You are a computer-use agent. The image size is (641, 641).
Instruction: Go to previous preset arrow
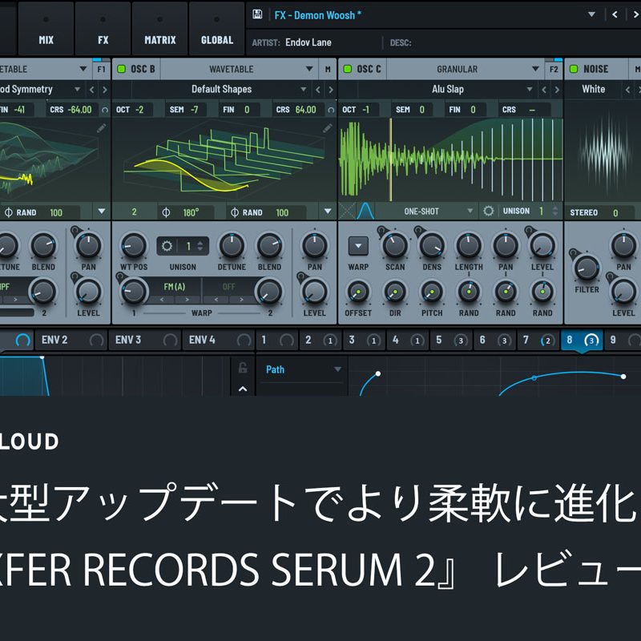[x=615, y=14]
